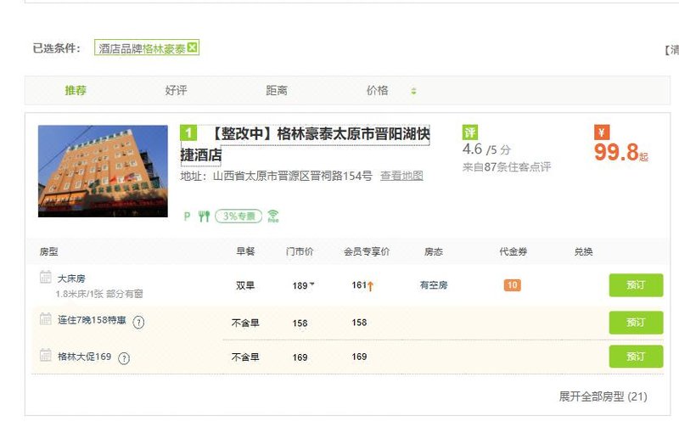Click the calendar icon beside 大床房
679x433 pixels.
[46, 278]
